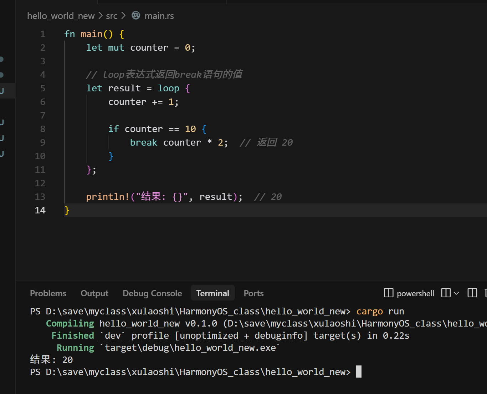487x394 pixels.
Task: Click the 'target\debug\hello_world_new.exe' path in terminal
Action: click(190, 348)
